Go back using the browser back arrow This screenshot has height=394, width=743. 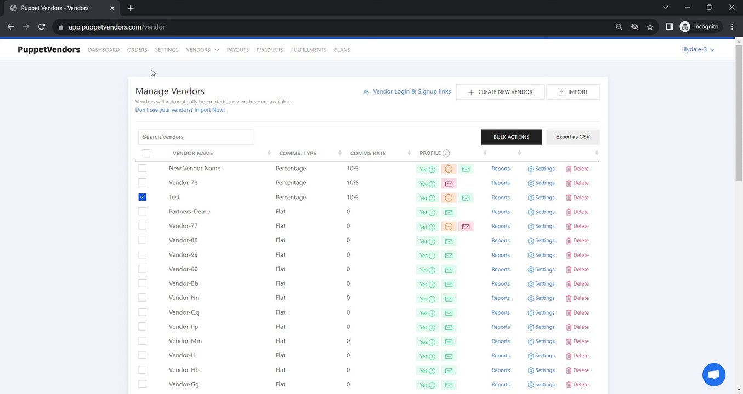[10, 27]
